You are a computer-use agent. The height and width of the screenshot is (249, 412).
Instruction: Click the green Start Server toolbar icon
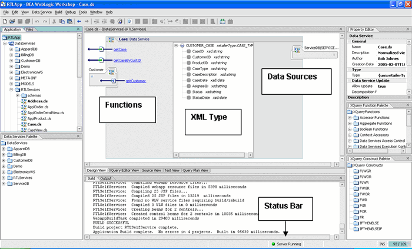click(x=222, y=22)
